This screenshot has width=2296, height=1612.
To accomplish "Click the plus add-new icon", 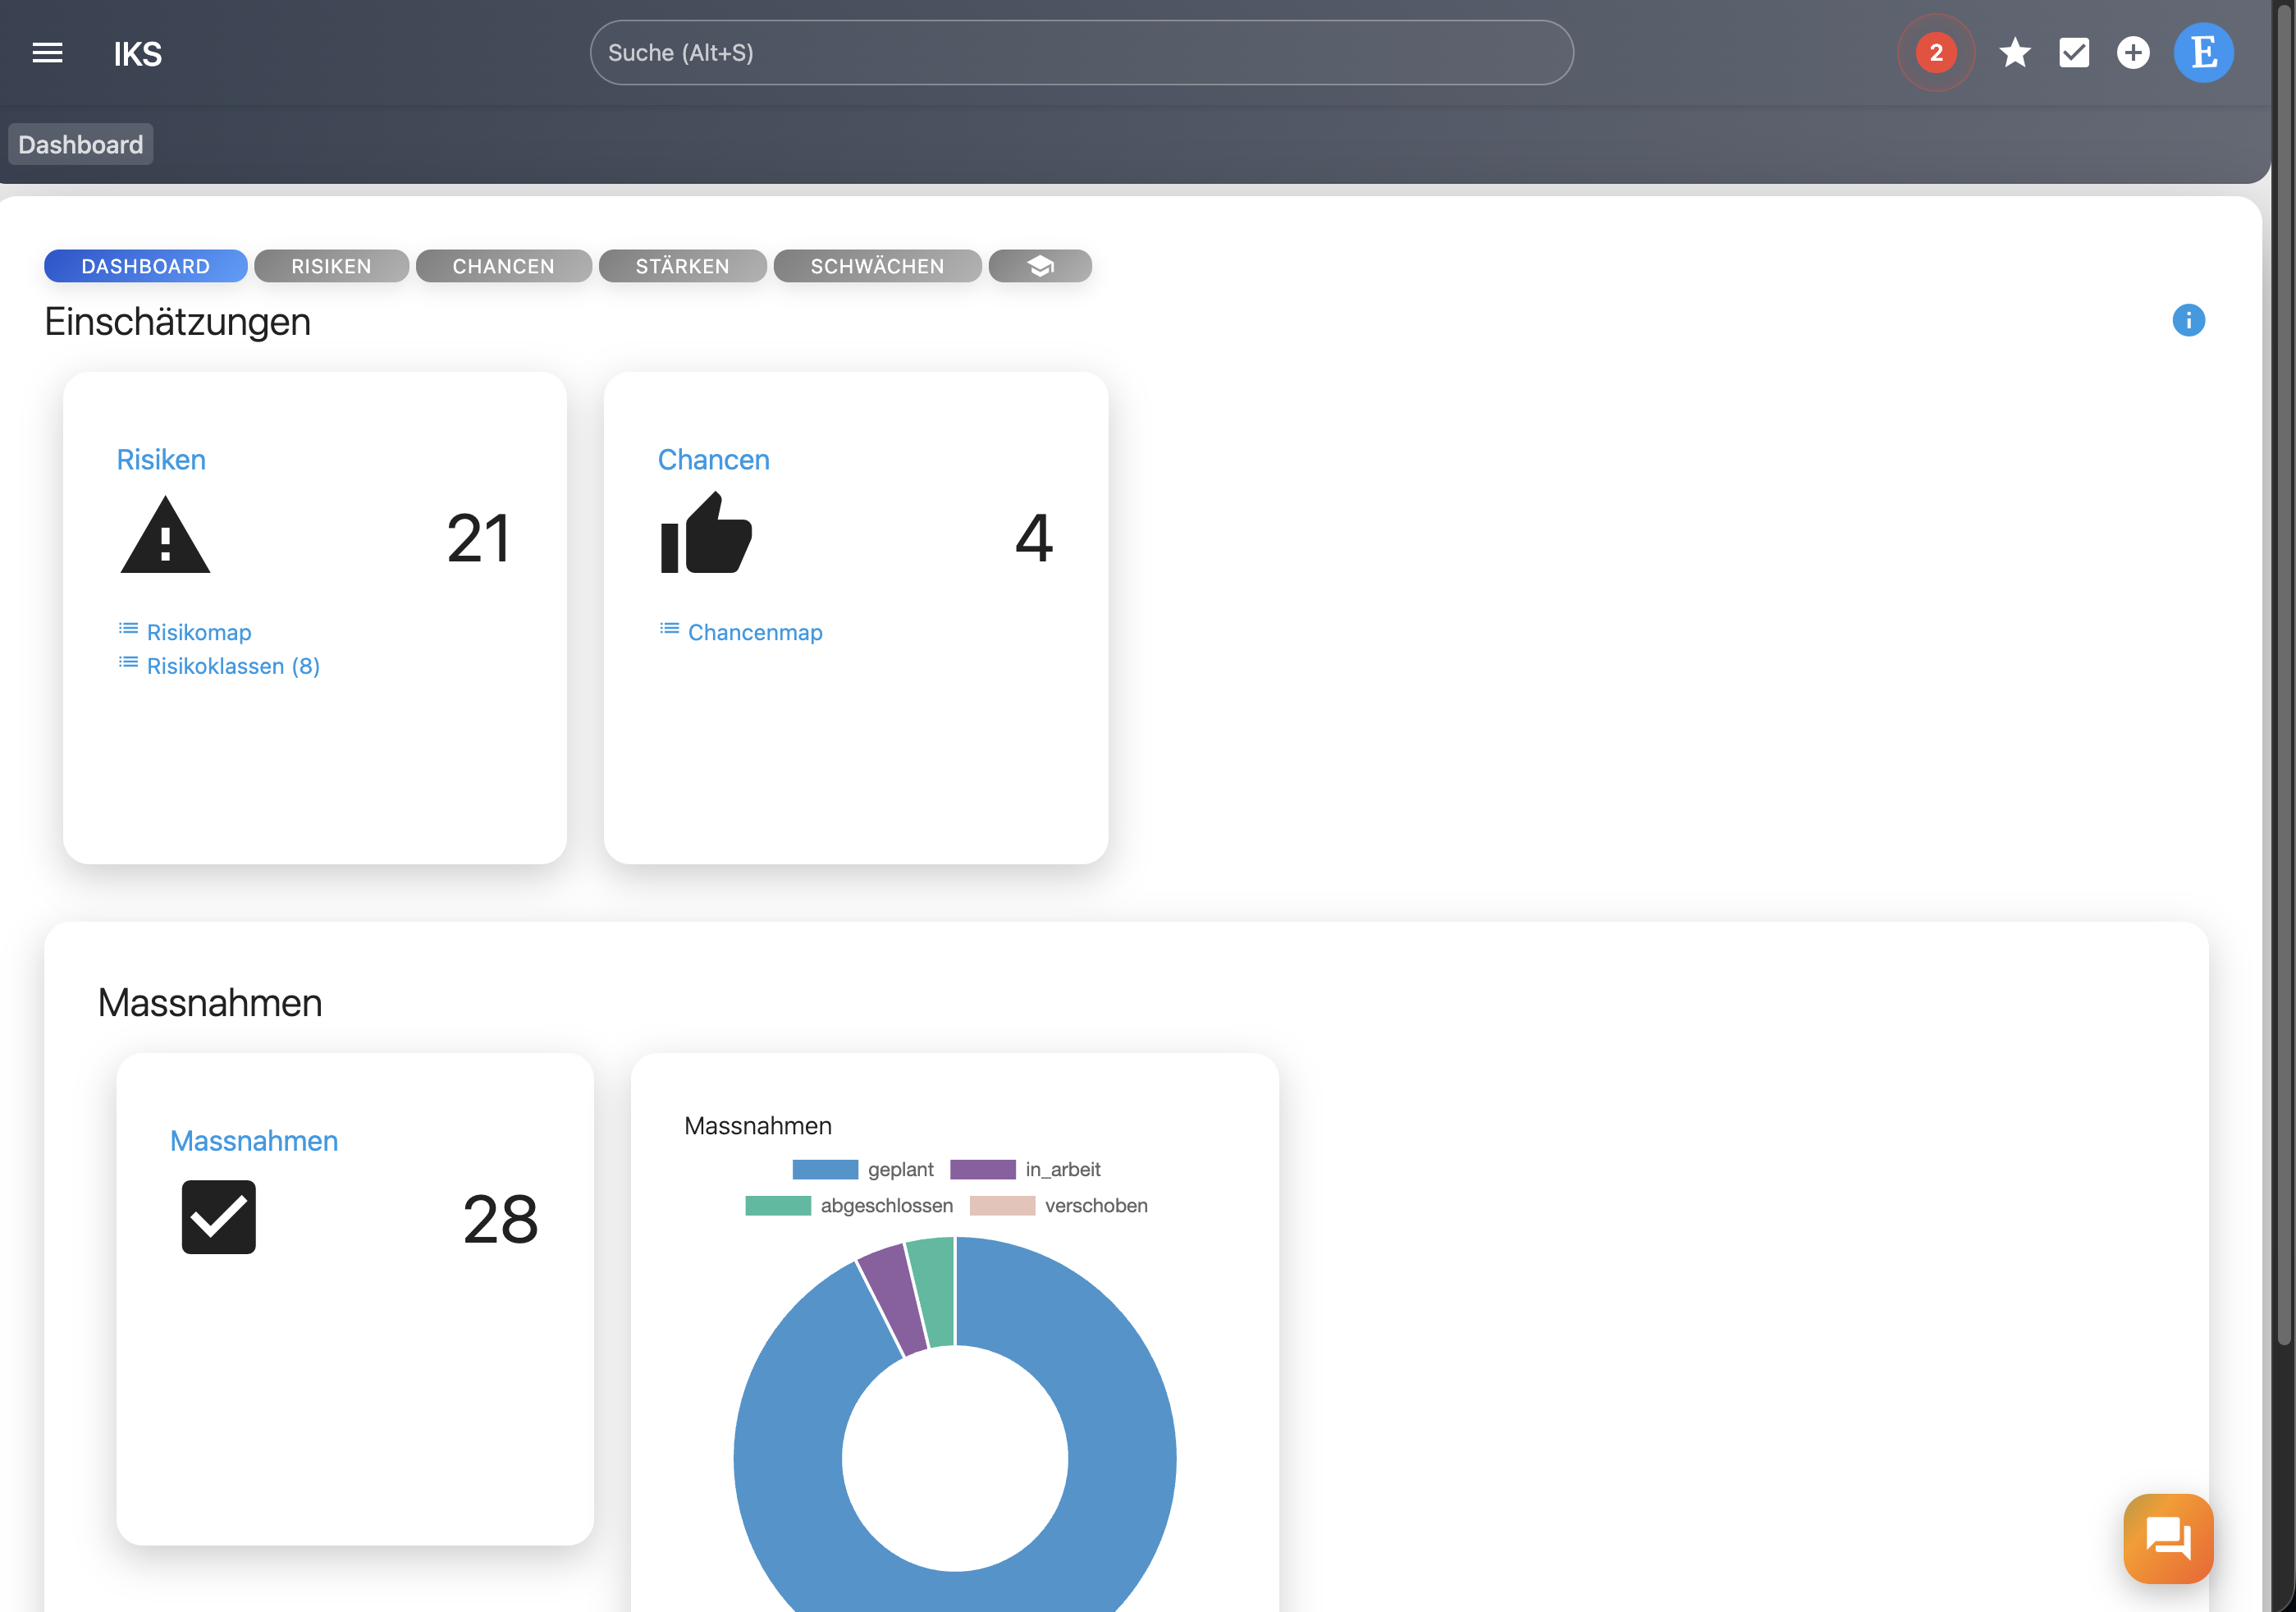I will click(2132, 53).
